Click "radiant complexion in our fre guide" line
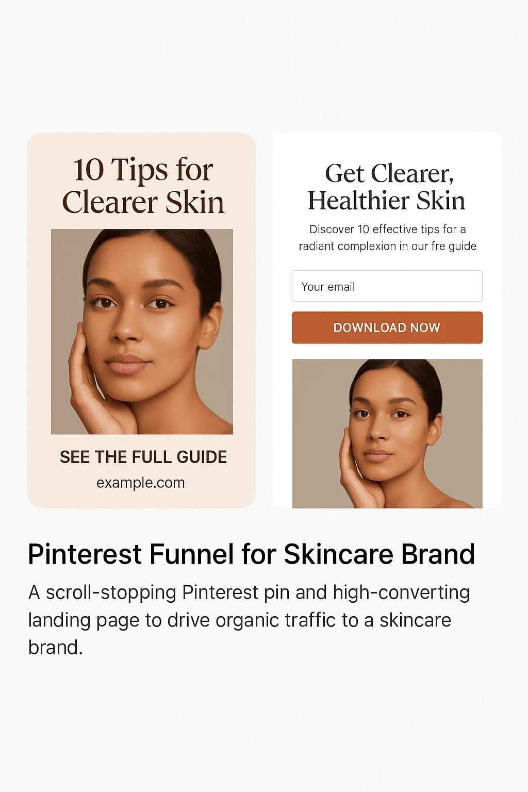 [387, 246]
